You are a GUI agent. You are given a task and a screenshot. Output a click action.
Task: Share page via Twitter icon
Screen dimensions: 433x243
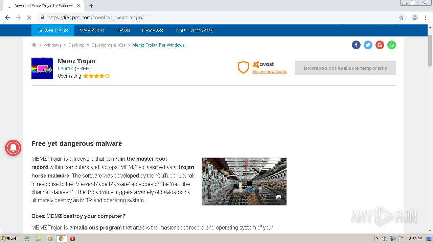point(368,45)
